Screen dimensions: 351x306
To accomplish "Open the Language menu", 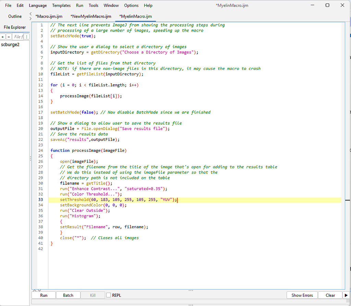I will click(x=38, y=5).
